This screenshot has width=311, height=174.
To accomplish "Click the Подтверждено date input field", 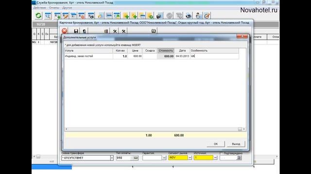I will coord(228,158).
